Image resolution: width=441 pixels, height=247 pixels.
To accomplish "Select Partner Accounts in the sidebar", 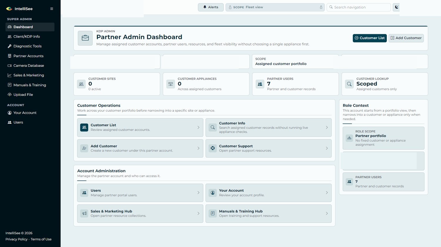I will 30,56.
